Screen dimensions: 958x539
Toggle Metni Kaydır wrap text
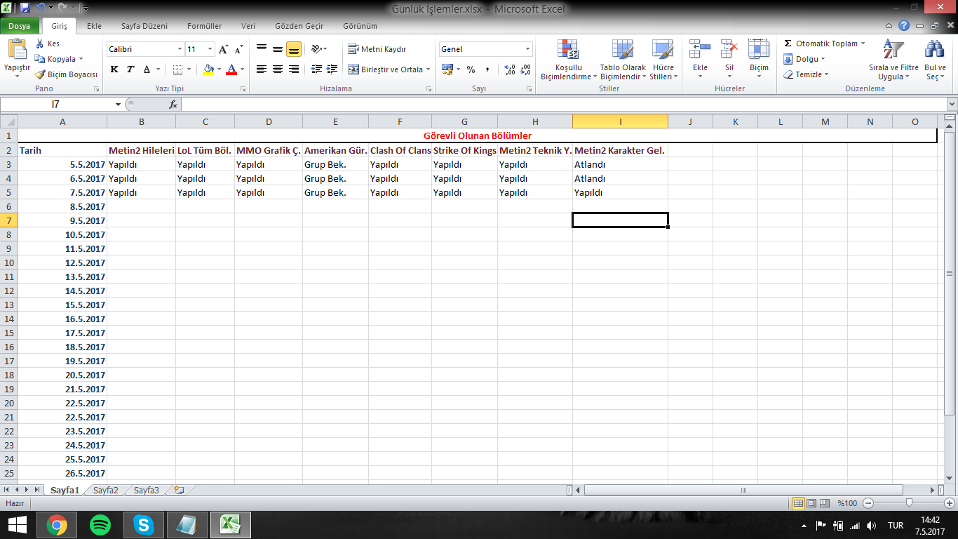pyautogui.click(x=377, y=49)
